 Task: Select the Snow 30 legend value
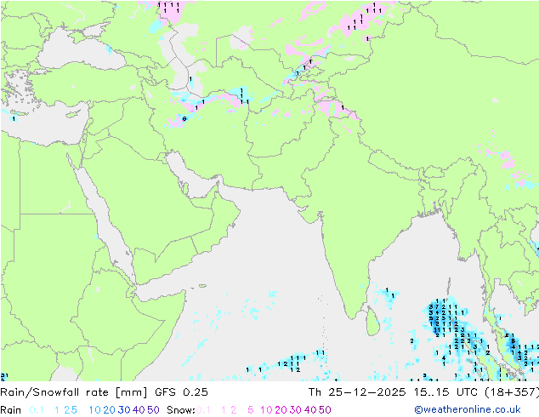tap(296, 410)
